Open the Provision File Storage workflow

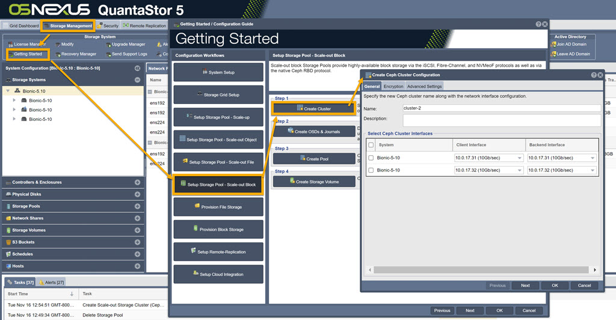218,207
